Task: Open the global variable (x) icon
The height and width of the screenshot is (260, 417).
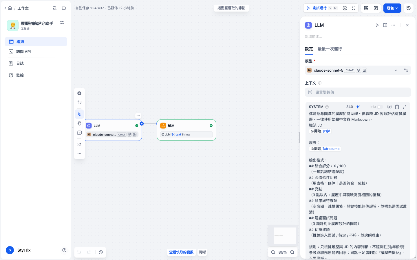Action: 376,8
